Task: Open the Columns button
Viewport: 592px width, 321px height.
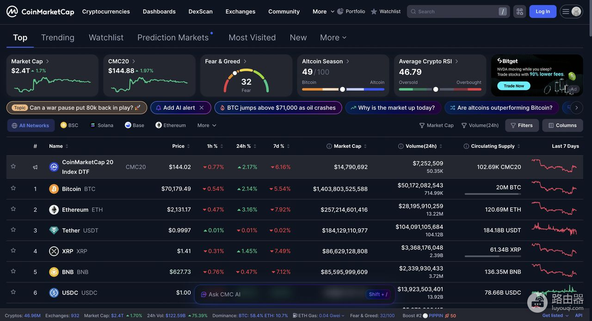Action: [x=562, y=126]
